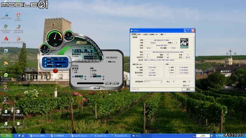Enable the Qfan checkbox in AI Booster

(107, 62)
